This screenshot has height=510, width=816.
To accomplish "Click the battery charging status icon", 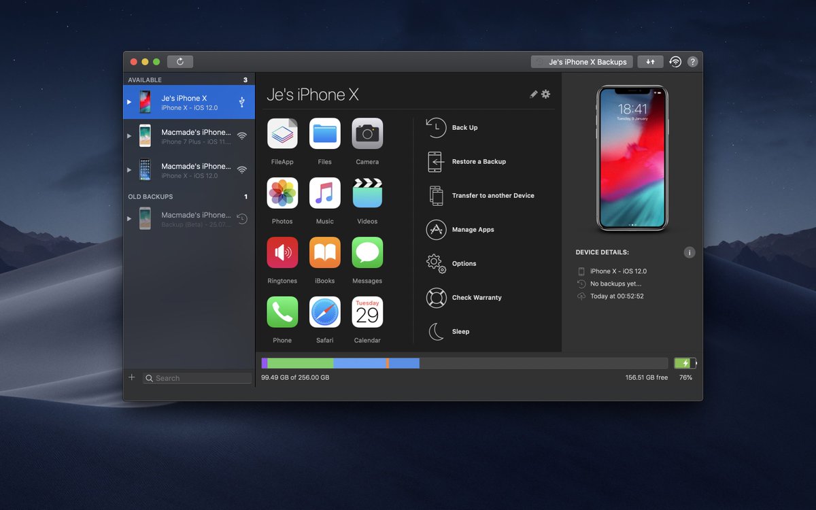I will pos(685,363).
